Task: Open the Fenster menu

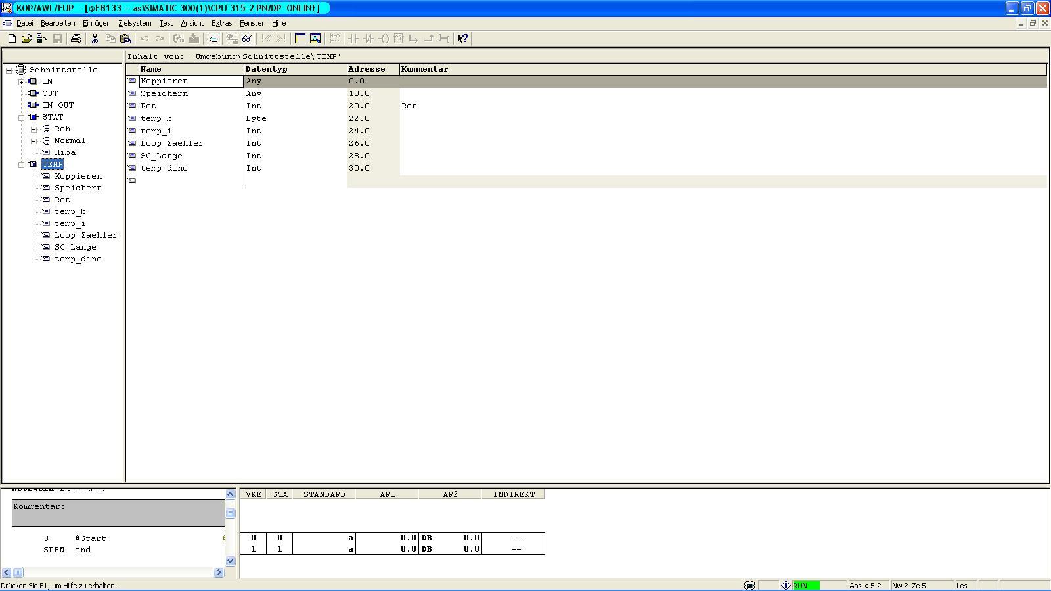Action: point(252,23)
